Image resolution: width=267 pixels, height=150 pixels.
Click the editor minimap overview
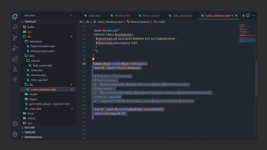(x=247, y=33)
